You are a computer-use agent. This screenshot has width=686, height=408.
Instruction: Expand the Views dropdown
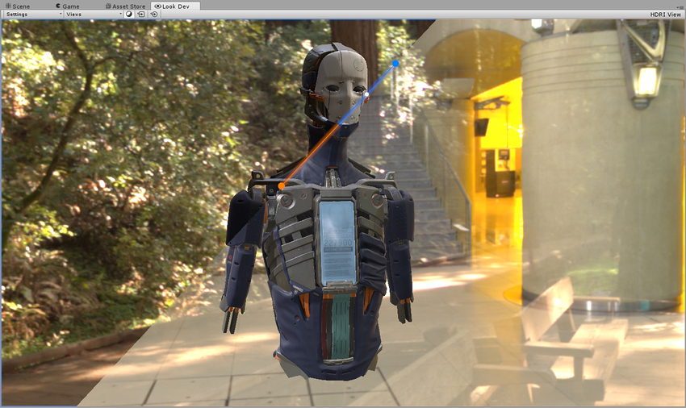[x=94, y=14]
